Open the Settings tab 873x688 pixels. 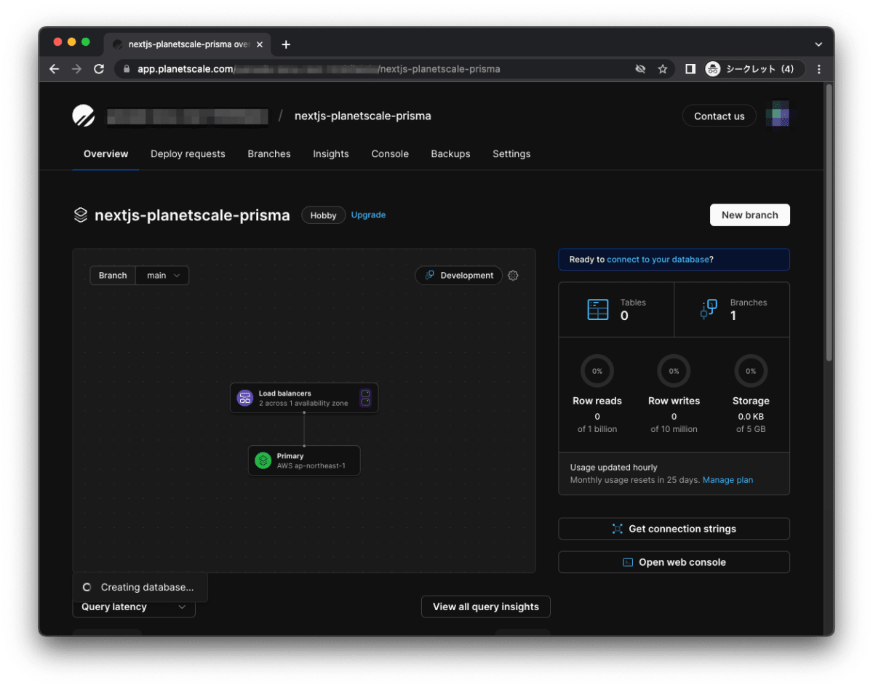(511, 154)
